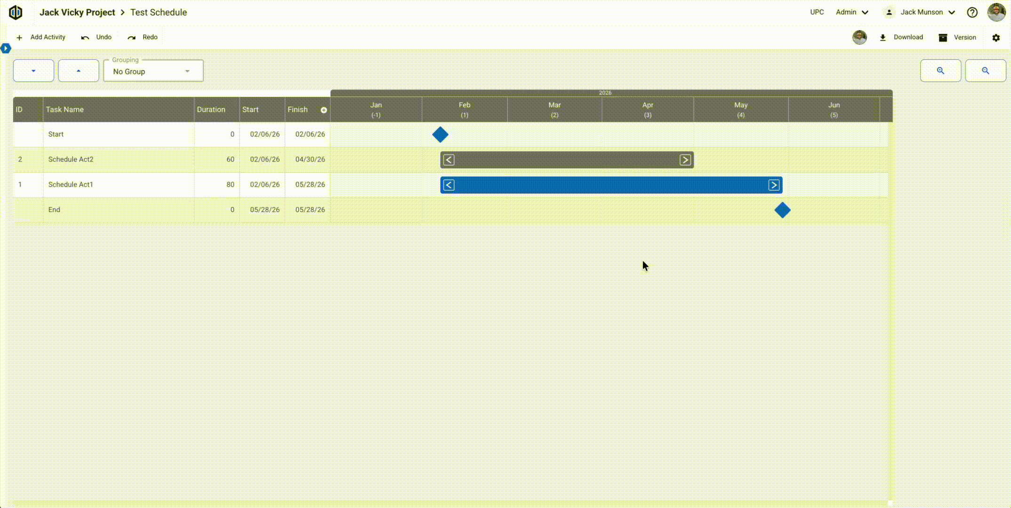The image size is (1011, 508).
Task: Click the app logo icon at top left
Action: click(x=16, y=12)
